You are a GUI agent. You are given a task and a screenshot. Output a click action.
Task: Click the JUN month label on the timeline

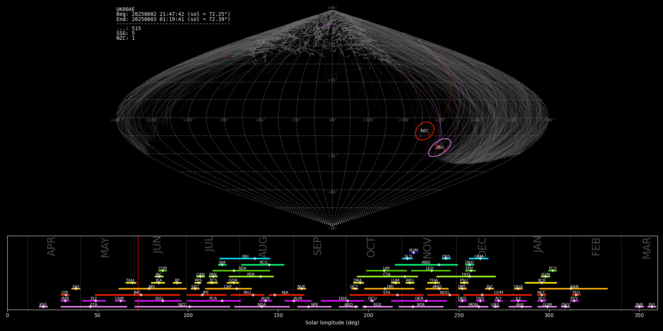[x=157, y=245]
